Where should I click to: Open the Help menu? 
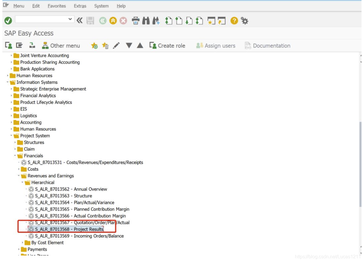(121, 6)
